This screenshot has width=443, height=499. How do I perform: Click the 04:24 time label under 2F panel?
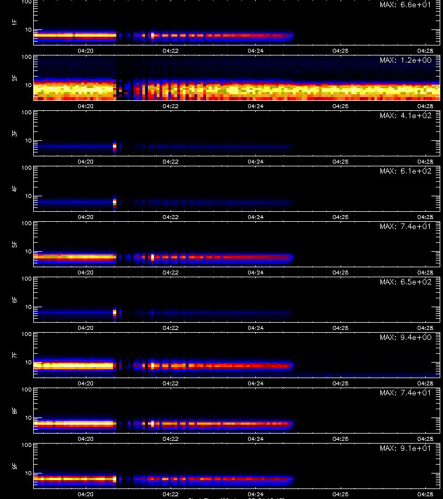tap(255, 106)
